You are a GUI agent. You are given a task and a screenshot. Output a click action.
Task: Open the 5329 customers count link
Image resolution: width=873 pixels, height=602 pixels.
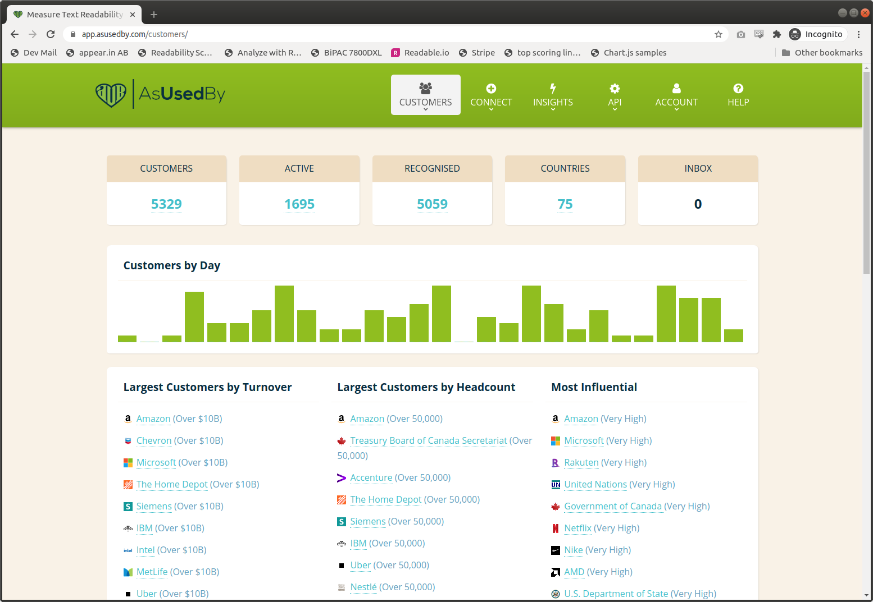pyautogui.click(x=166, y=204)
